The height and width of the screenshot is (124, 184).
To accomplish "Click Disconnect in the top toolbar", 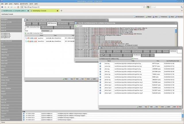I will (x=179, y=17).
